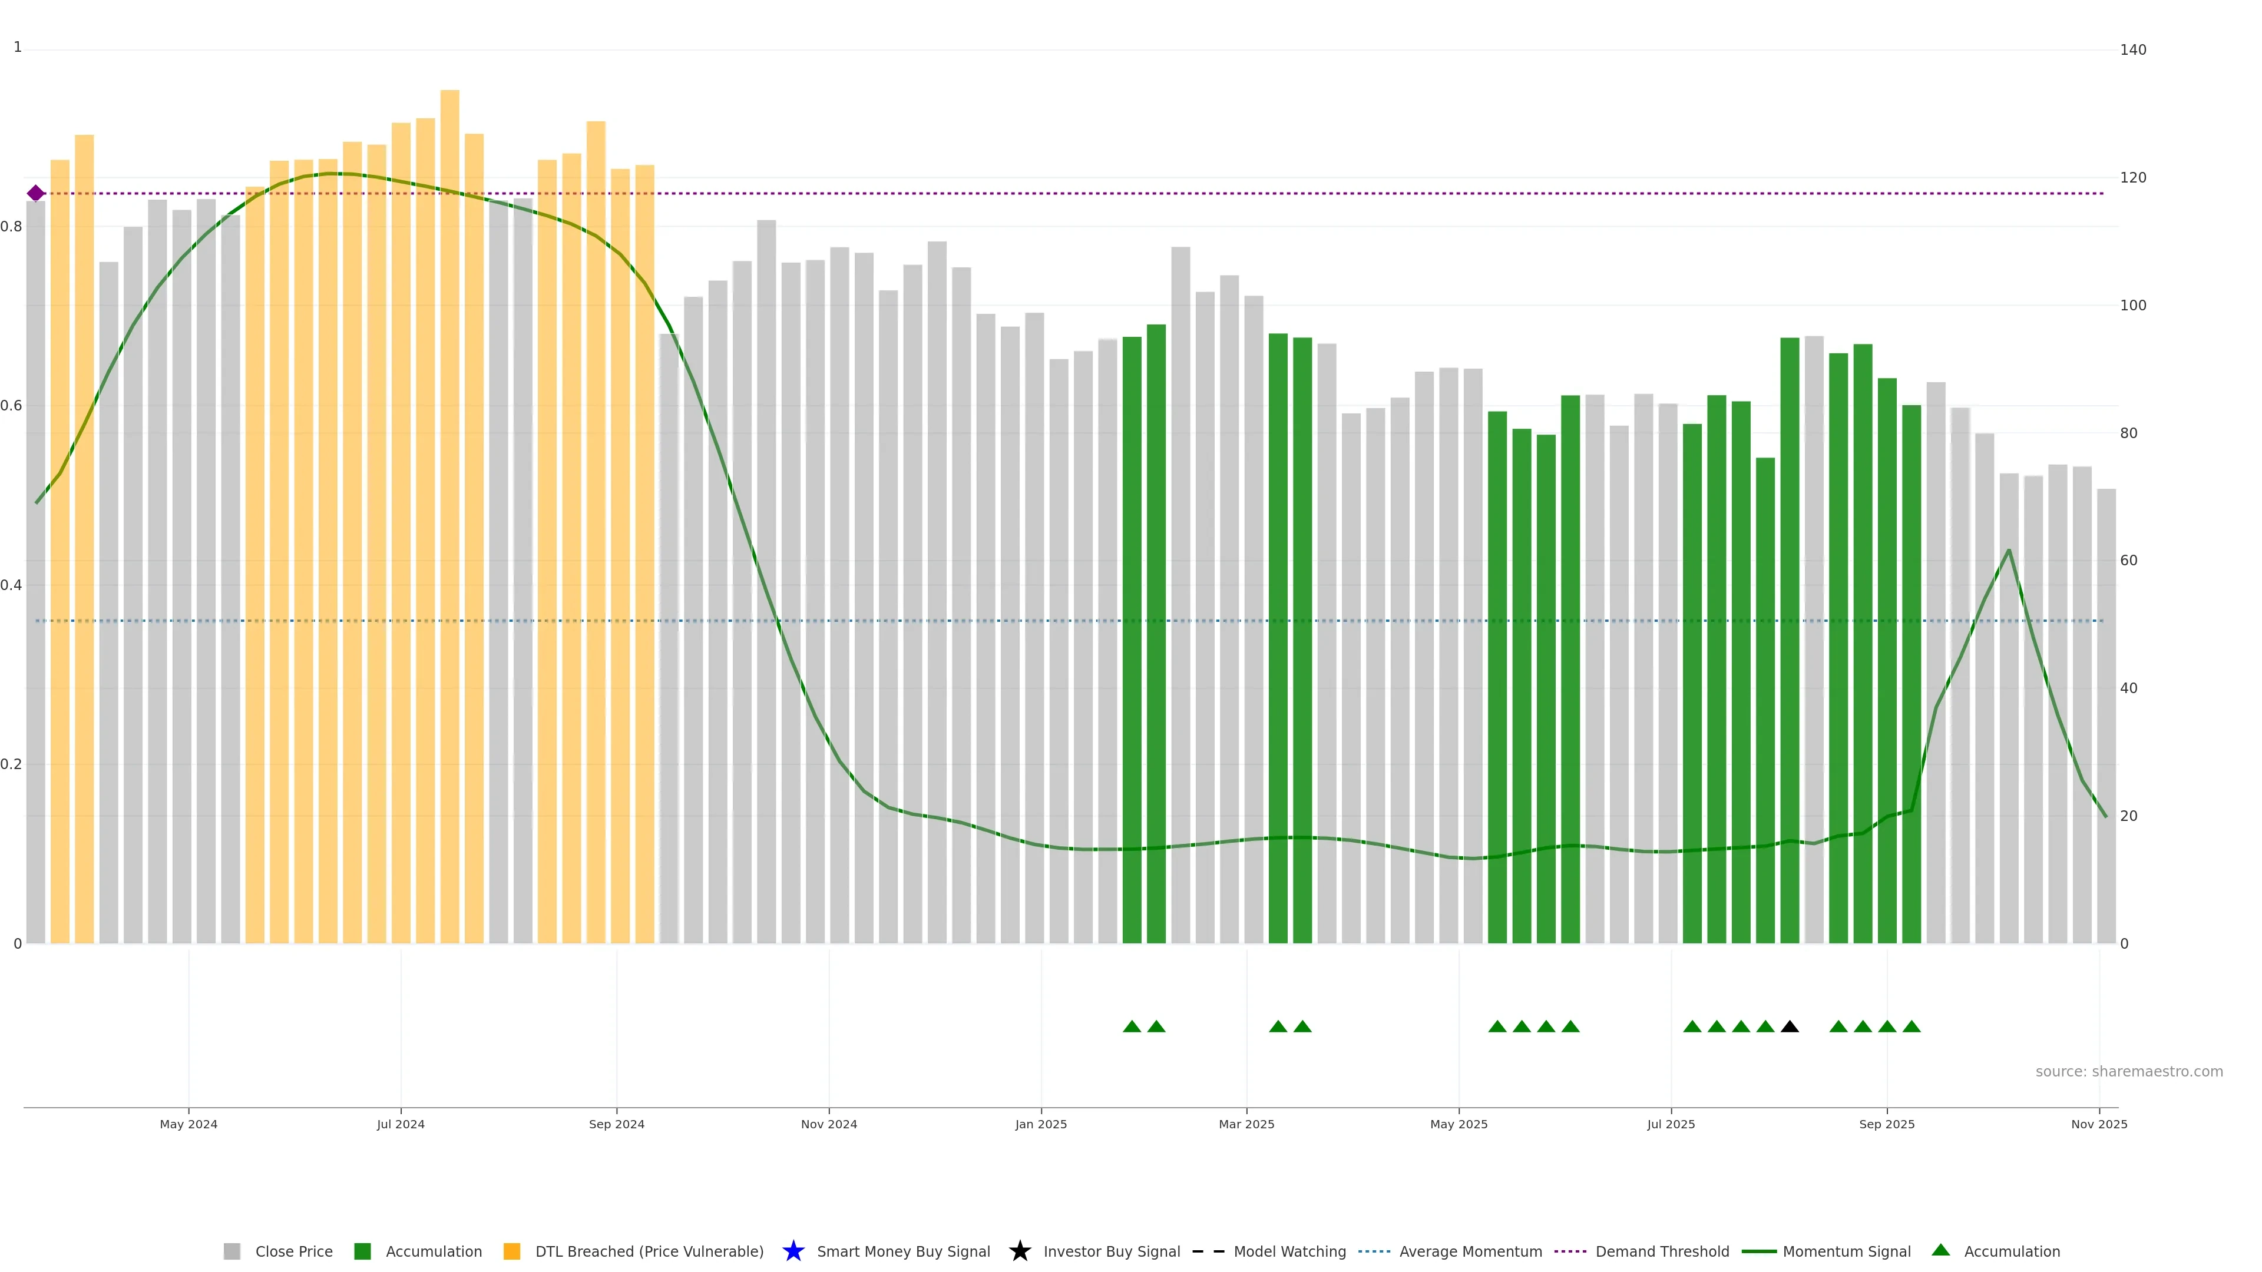
Task: Select the Nov 2025 date tick label
Action: click(2099, 1124)
